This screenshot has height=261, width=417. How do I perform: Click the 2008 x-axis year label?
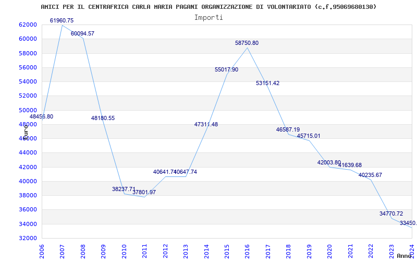click(83, 251)
